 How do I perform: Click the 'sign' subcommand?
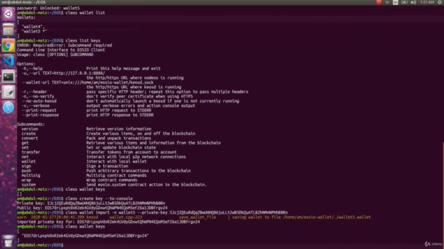(x=26, y=166)
